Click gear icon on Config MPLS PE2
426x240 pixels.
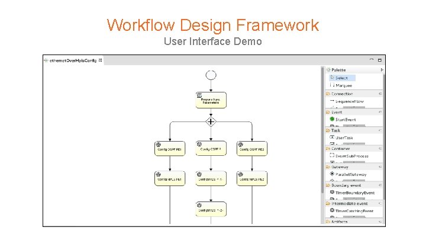[x=240, y=174]
